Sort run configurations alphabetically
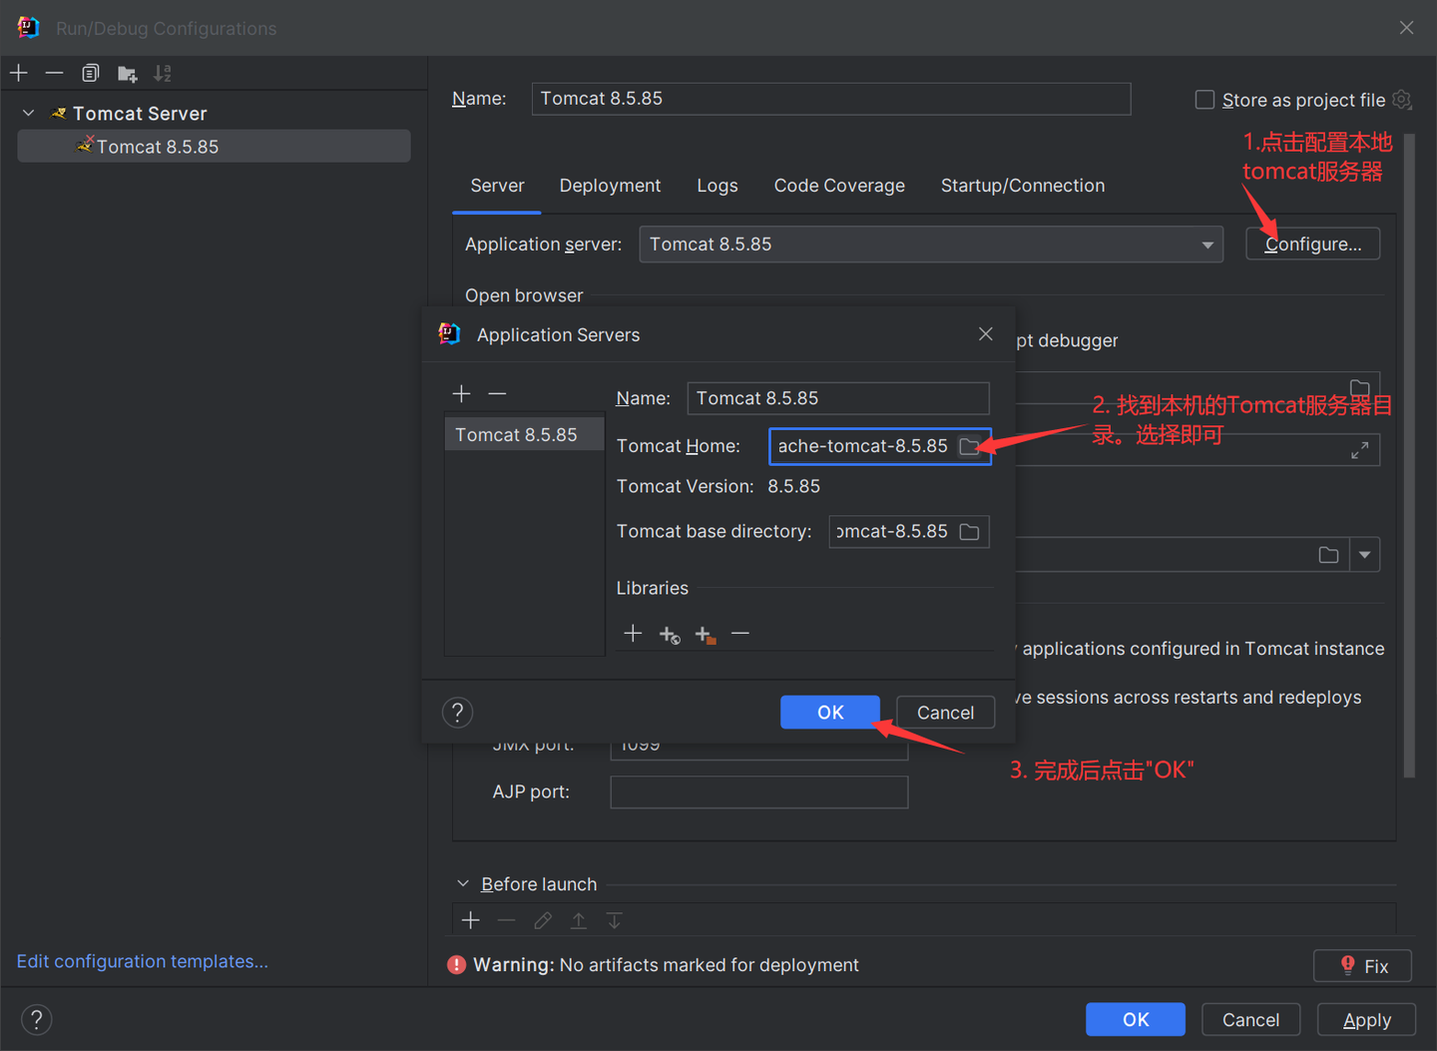The height and width of the screenshot is (1051, 1437). tap(163, 73)
